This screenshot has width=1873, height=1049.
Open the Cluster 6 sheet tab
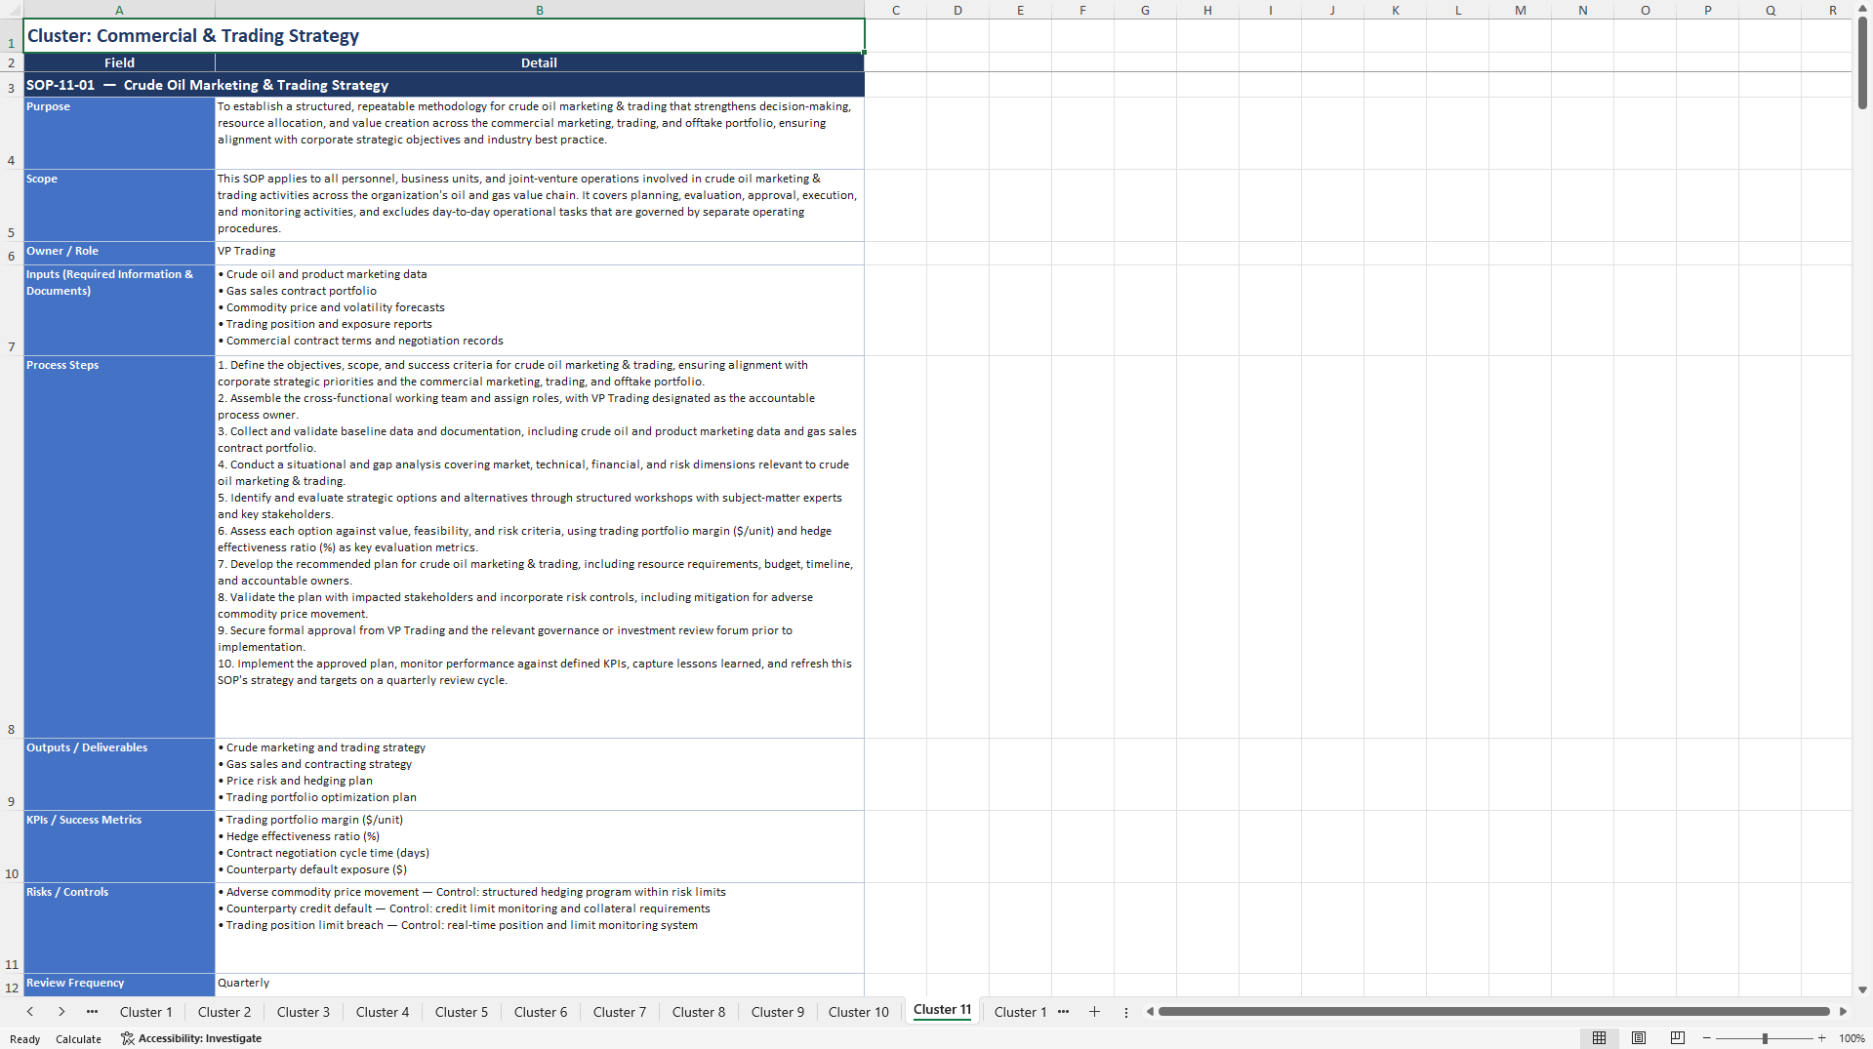point(541,1012)
